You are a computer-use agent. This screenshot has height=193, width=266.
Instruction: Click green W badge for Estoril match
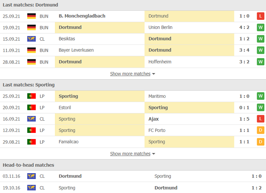tap(261, 108)
